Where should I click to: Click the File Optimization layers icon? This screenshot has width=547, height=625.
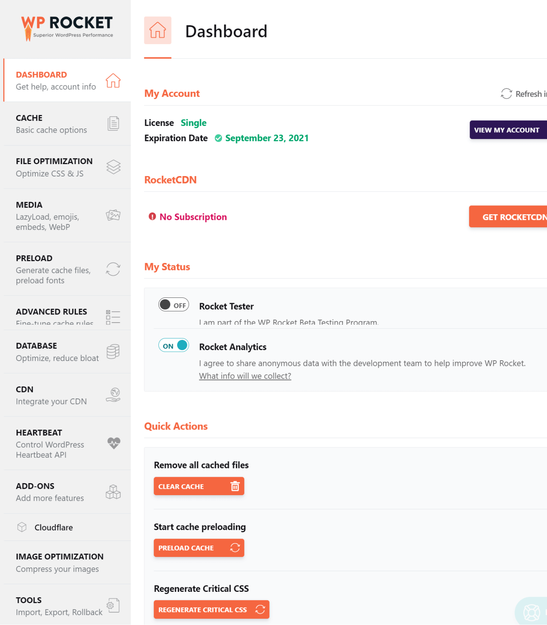click(113, 167)
